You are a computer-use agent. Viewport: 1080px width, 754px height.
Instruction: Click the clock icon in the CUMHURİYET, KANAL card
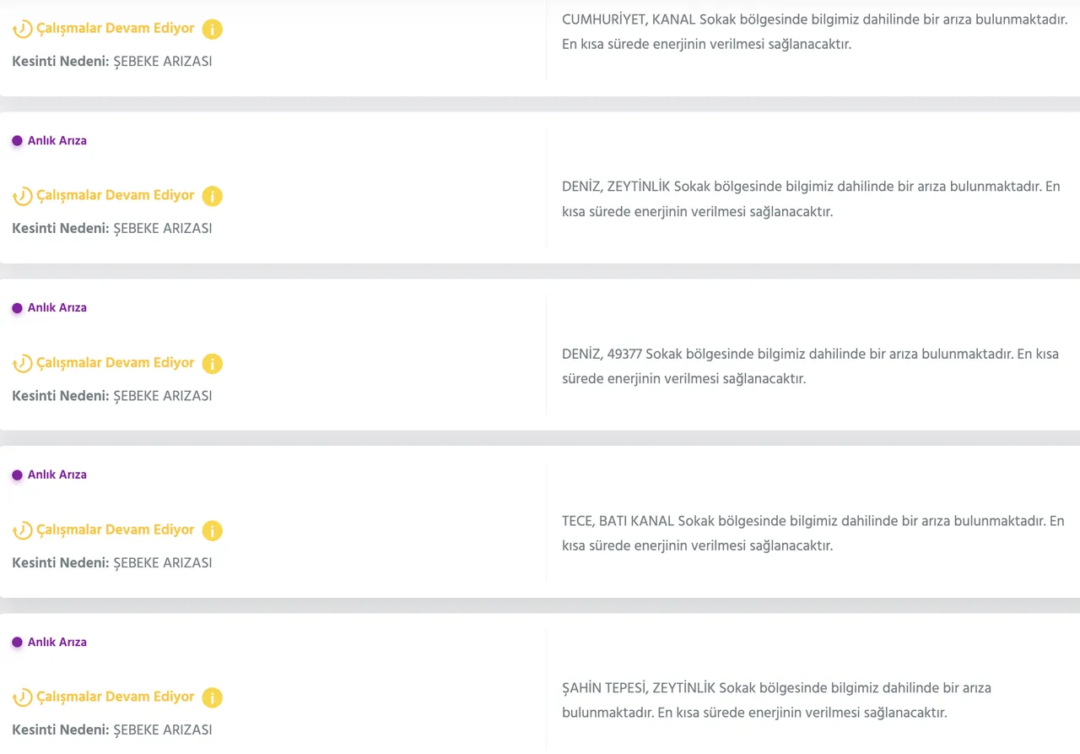coord(22,30)
